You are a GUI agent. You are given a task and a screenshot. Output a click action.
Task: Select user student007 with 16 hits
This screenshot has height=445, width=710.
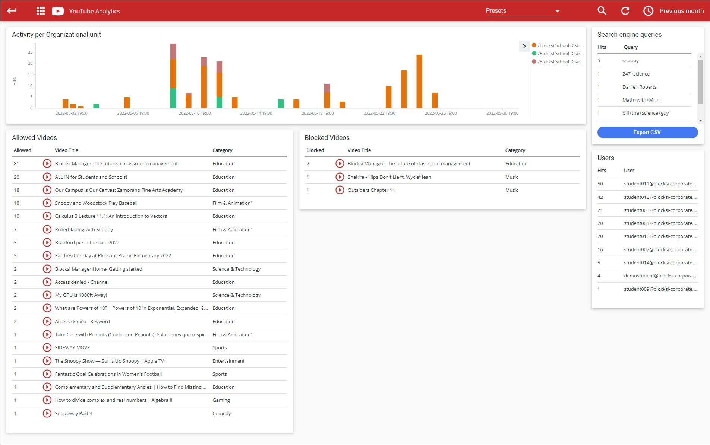(647, 249)
